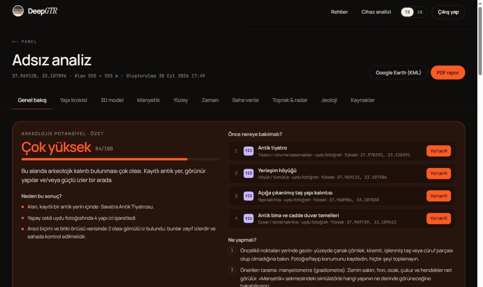Viewport: 483px width, 287px height.
Task: Click the Adsız analiz title
Action: pyautogui.click(x=52, y=60)
